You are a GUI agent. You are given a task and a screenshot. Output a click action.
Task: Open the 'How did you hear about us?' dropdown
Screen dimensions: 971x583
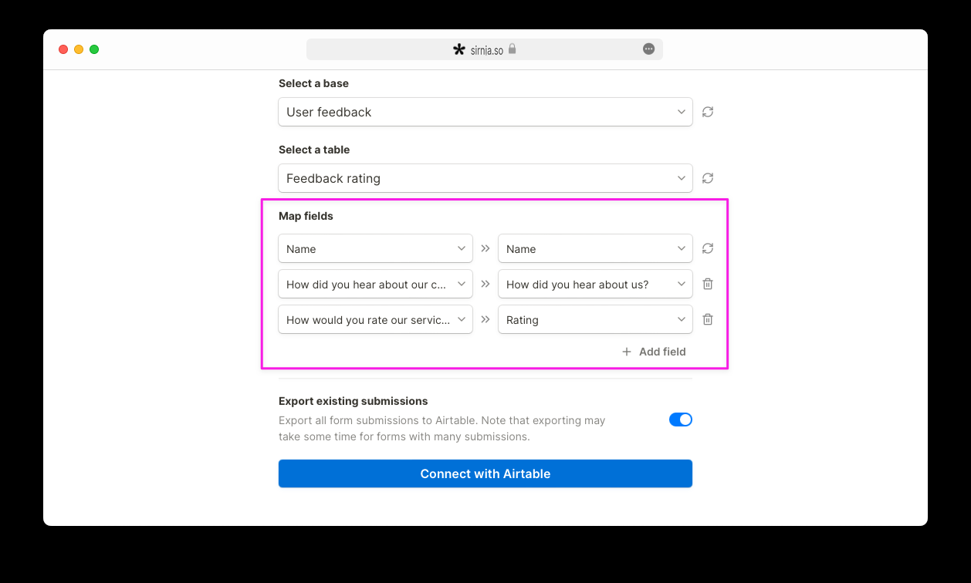click(x=595, y=284)
